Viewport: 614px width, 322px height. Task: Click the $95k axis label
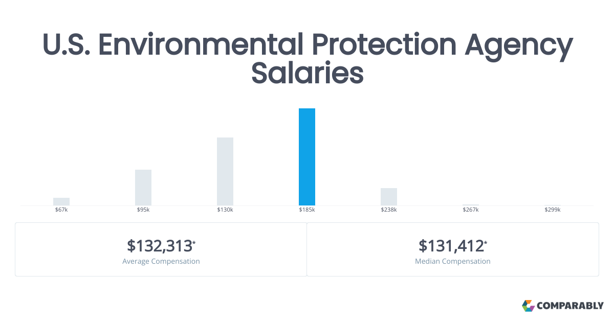(143, 210)
